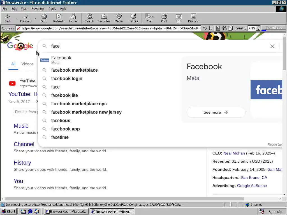Image resolution: width=287 pixels, height=215 pixels.
Task: Select the Facebook Meta entity suggestion
Action: tap(110, 60)
